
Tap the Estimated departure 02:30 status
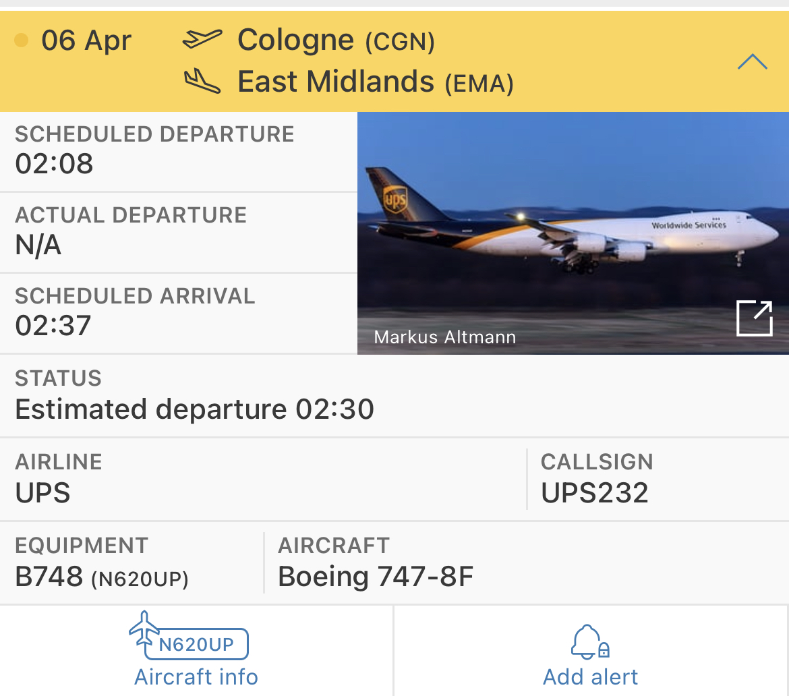coord(194,409)
